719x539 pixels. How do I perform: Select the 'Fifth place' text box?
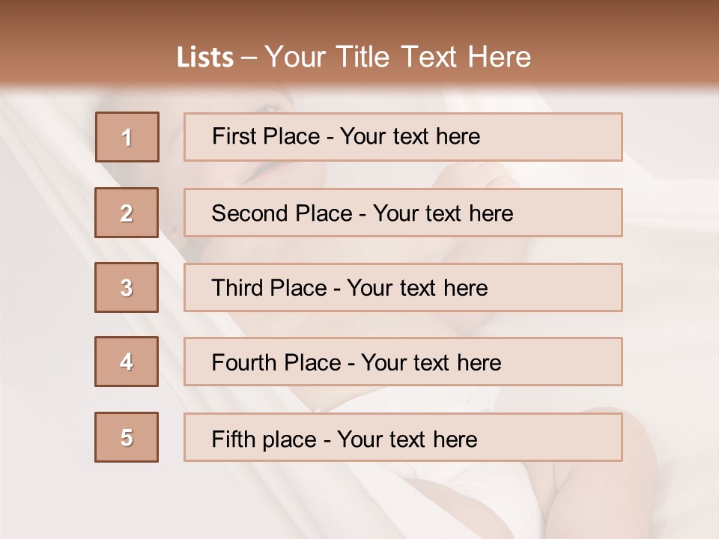point(403,437)
